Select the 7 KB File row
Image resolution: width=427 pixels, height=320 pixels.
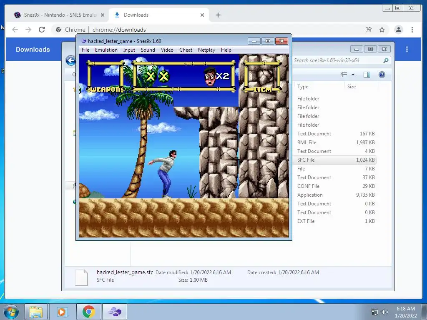(x=335, y=169)
